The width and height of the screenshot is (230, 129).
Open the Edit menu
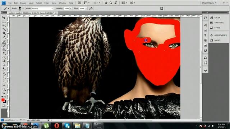[16, 3]
